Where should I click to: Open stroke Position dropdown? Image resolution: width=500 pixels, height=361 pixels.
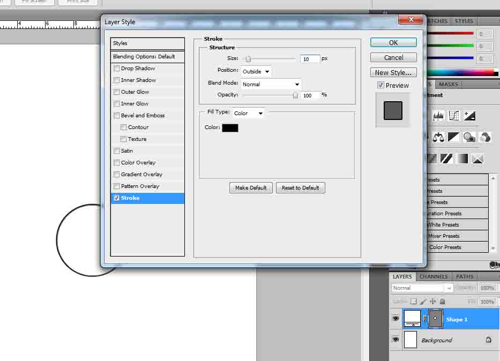256,71
